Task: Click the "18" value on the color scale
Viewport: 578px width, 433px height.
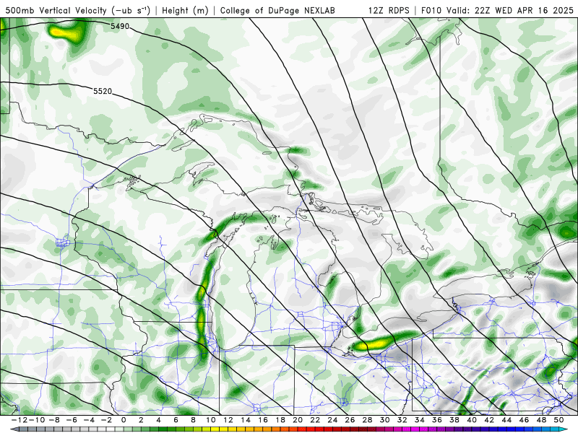Action: click(x=280, y=420)
